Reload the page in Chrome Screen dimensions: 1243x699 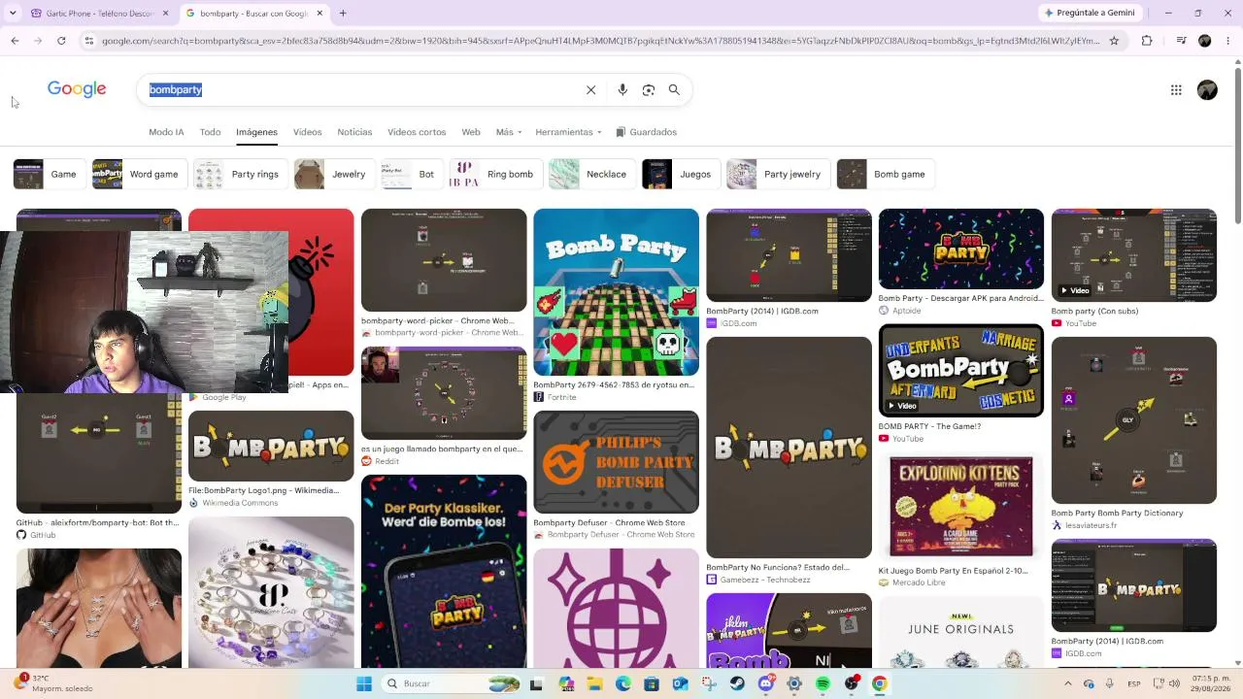coord(61,41)
